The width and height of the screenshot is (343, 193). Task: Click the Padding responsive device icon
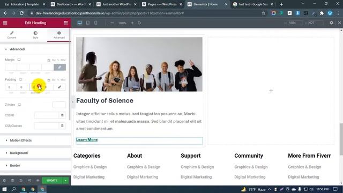(20, 80)
